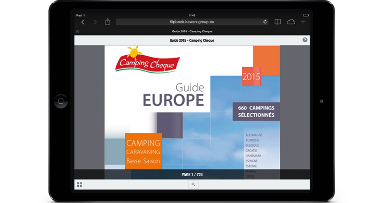The image size is (384, 203).
Task: Click ESTONIE in the country list
Action: pyautogui.click(x=251, y=166)
